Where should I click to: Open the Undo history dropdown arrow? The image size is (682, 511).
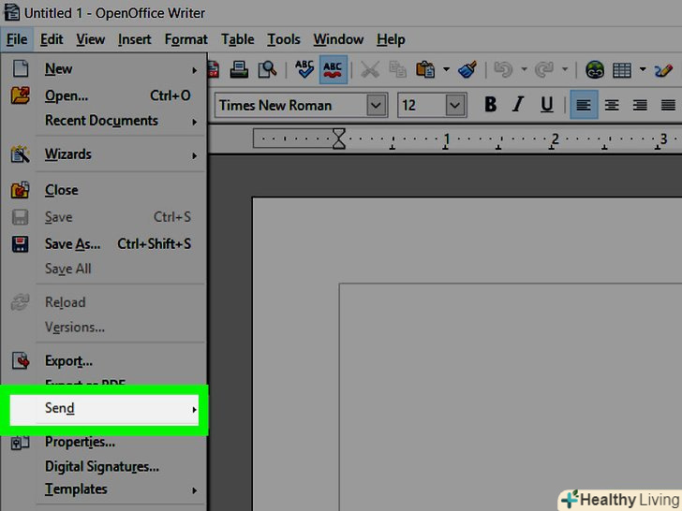click(x=524, y=69)
